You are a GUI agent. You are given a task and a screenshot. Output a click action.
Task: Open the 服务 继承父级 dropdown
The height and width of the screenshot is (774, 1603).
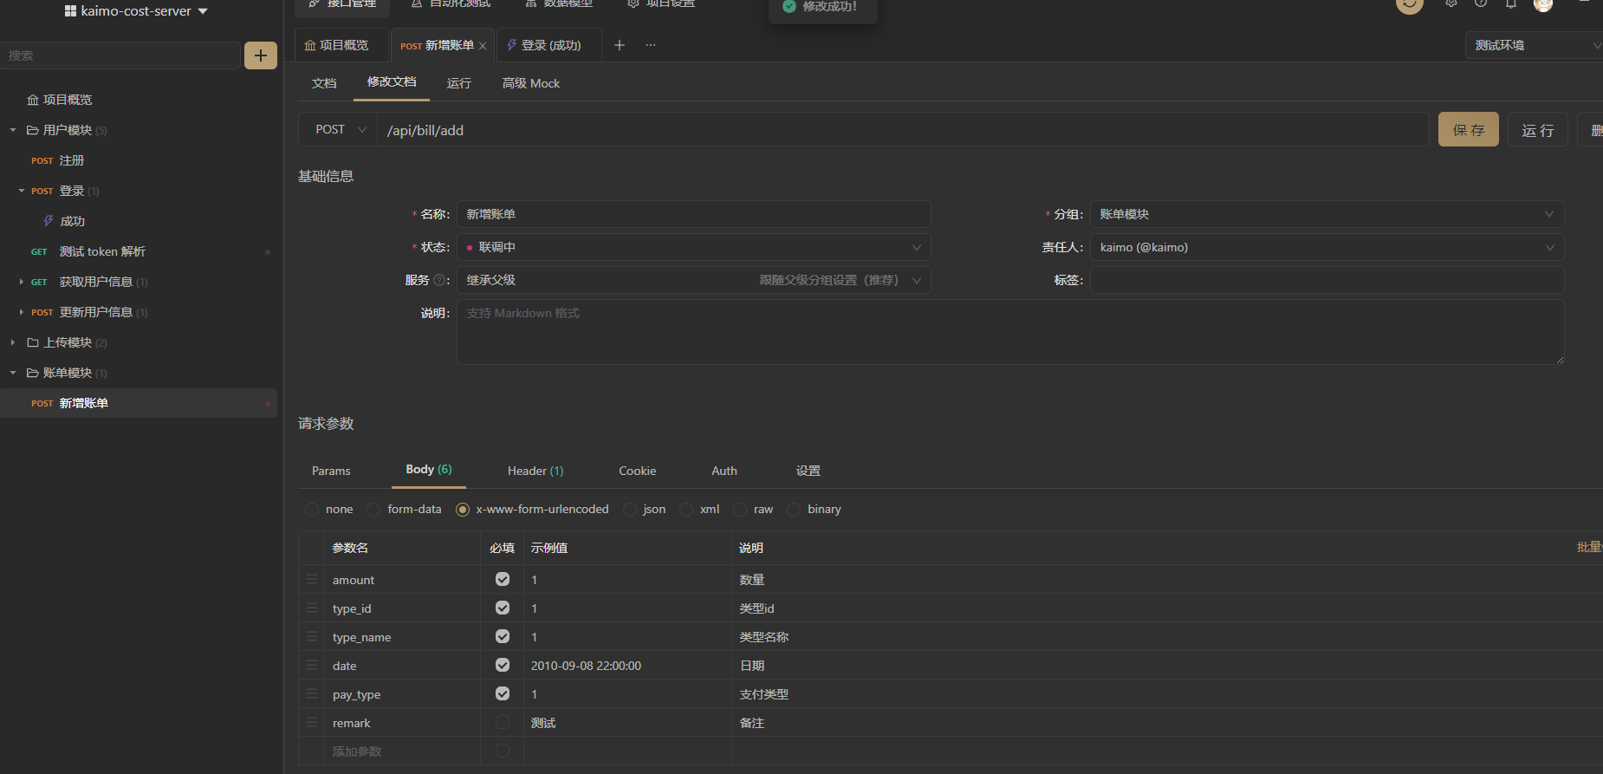693,280
